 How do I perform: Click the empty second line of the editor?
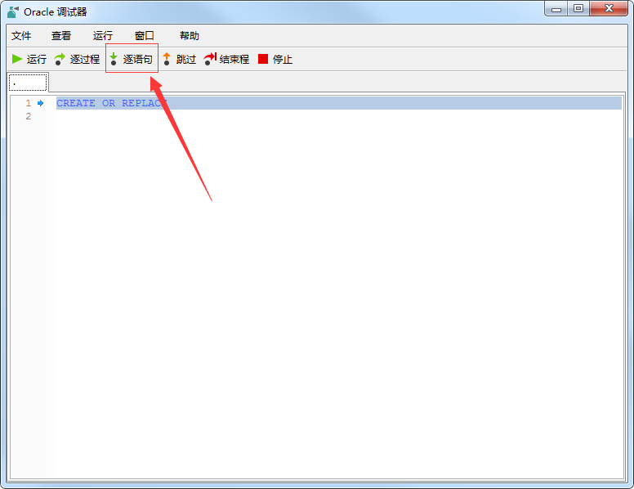[339, 116]
